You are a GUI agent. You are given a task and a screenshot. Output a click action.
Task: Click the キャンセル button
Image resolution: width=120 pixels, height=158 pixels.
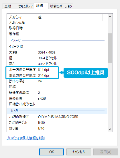pos(79,152)
